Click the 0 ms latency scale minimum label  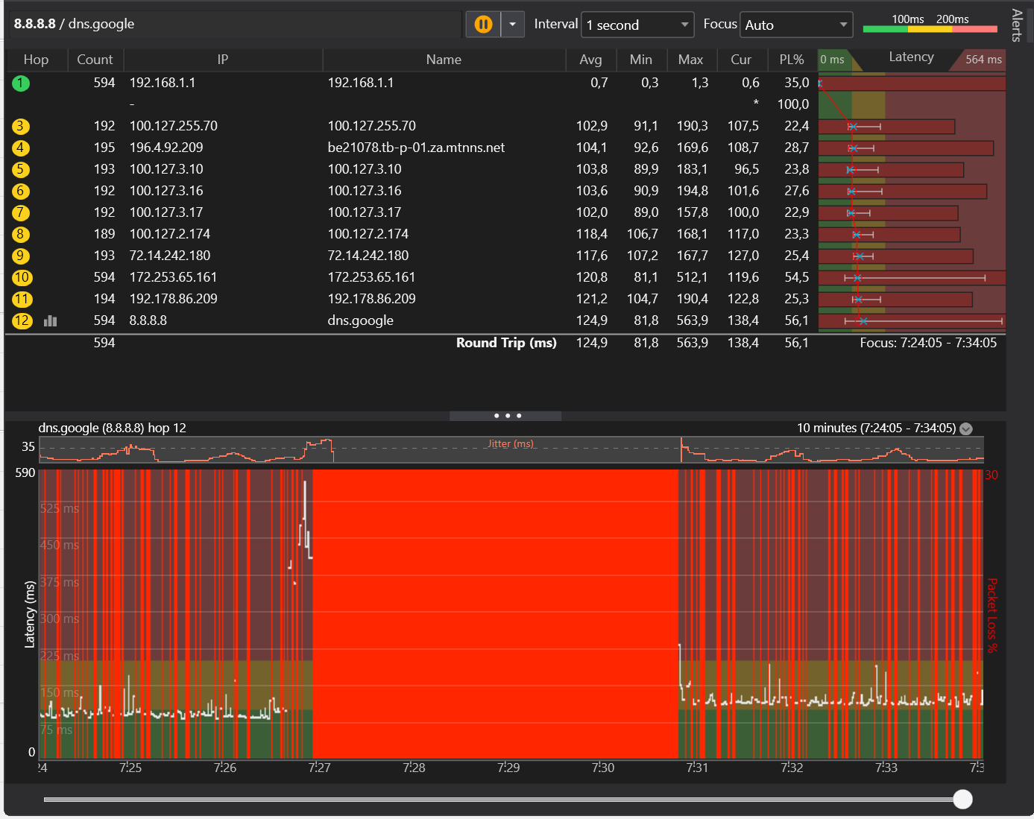(832, 60)
